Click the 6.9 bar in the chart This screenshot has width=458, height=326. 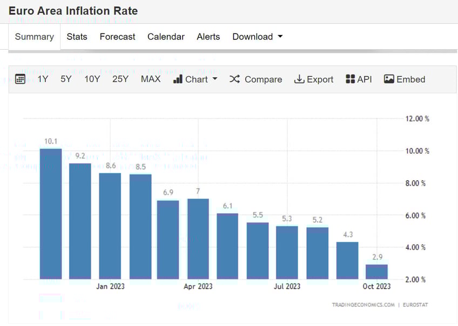click(x=168, y=240)
